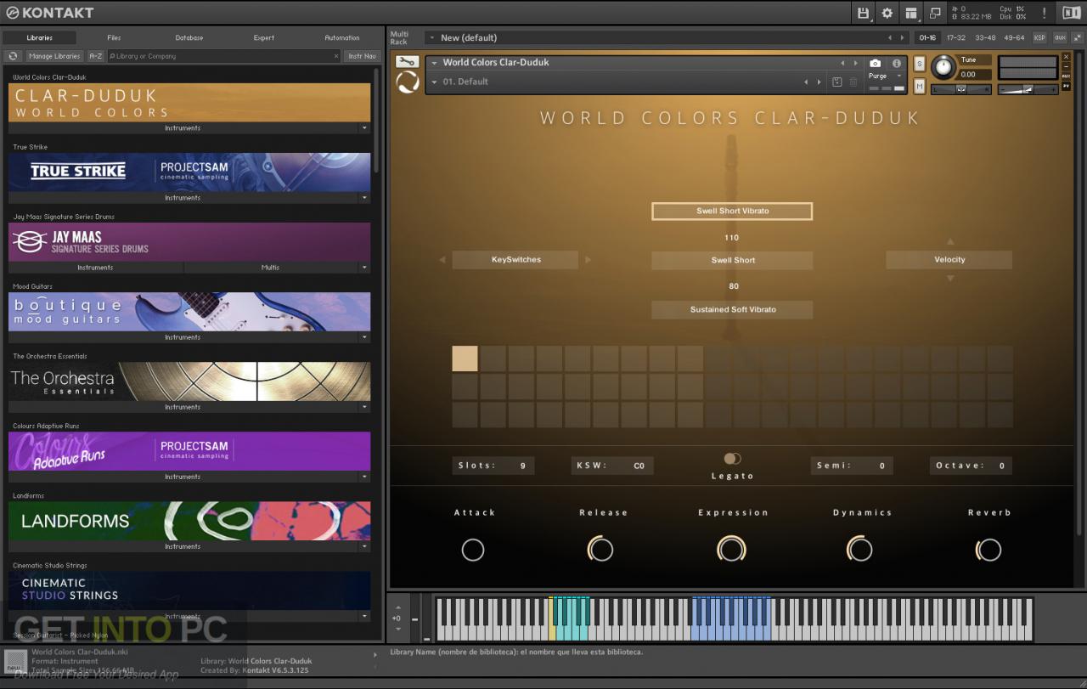
Task: Toggle the instrument aux sends button
Action: [1067, 76]
